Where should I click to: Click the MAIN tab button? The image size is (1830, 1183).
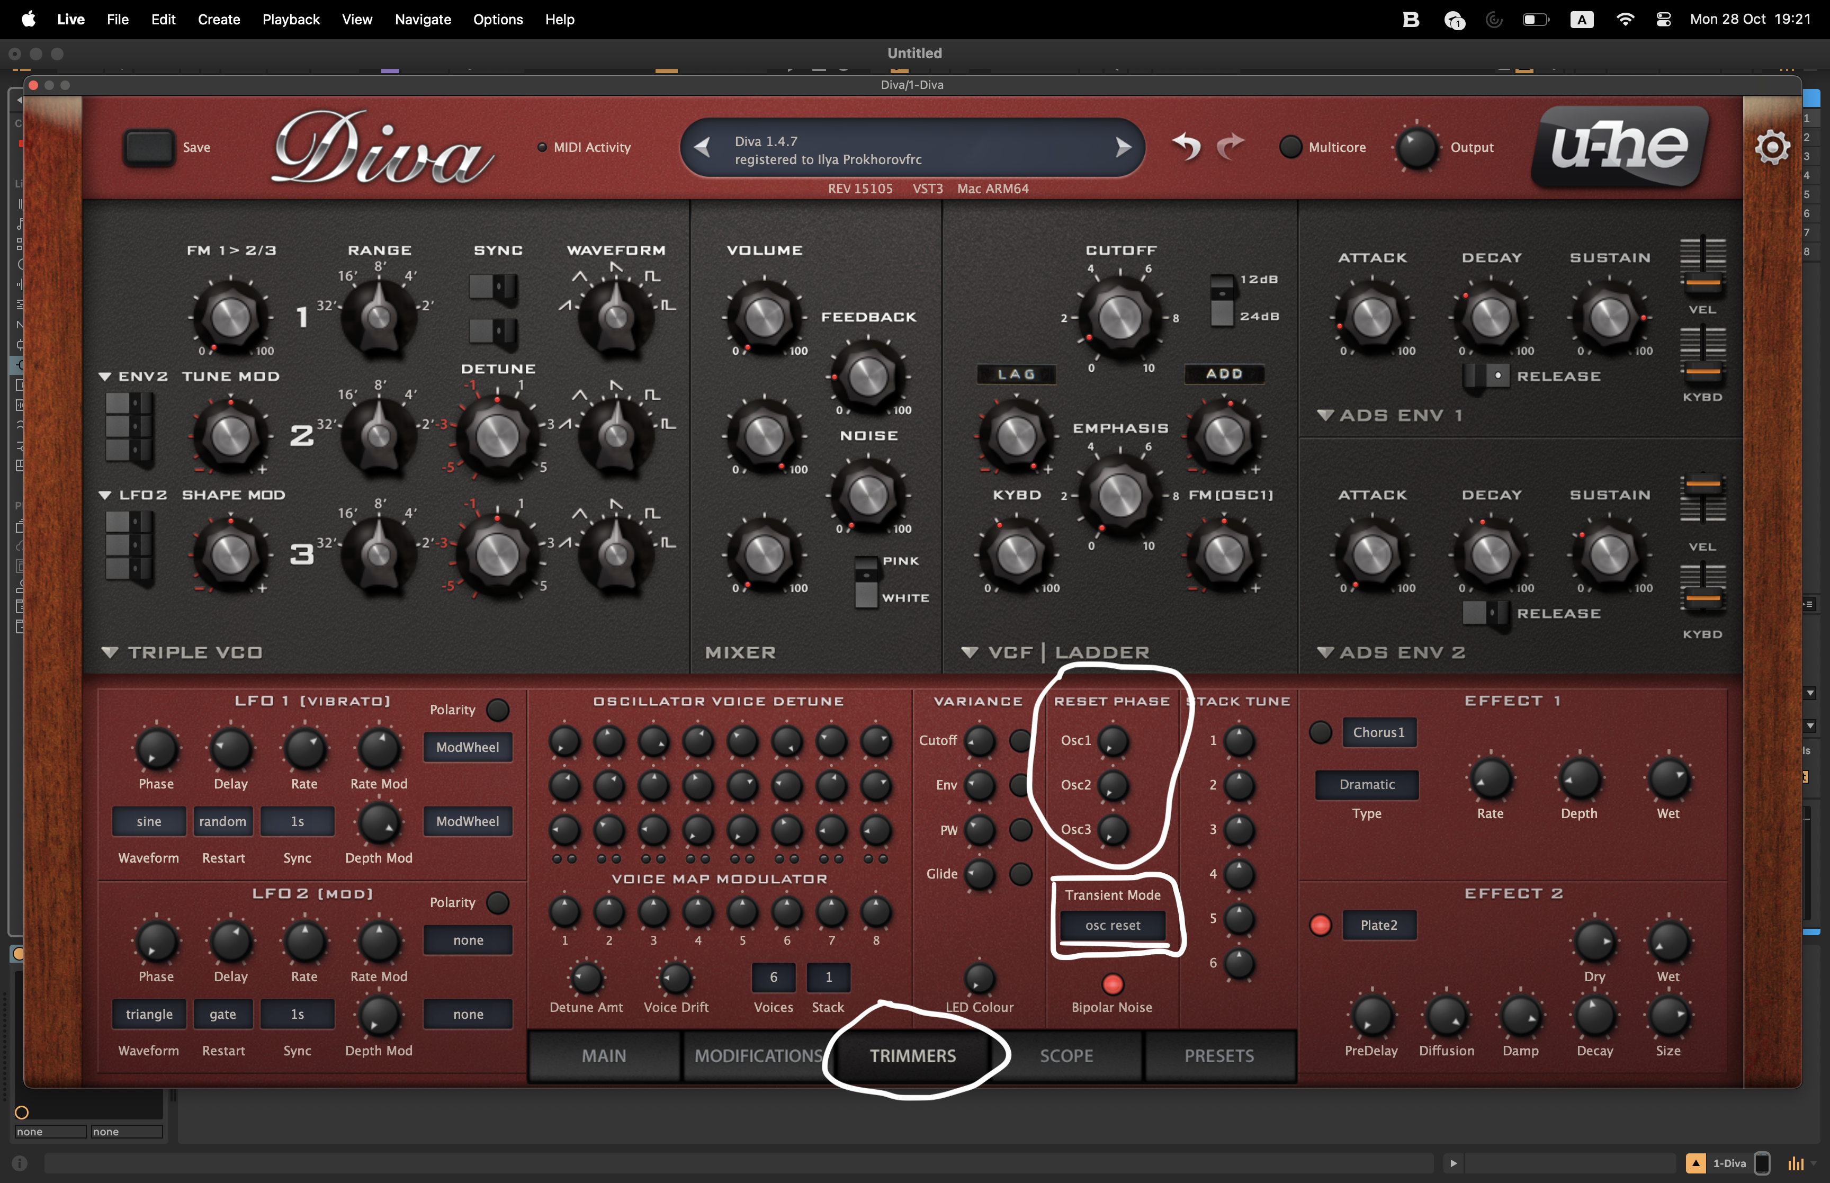click(x=604, y=1055)
